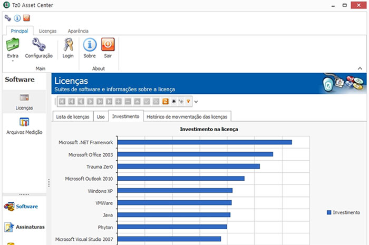Viewport: 369px width, 245px height.
Task: Open the Lista de licenças tab
Action: point(73,116)
